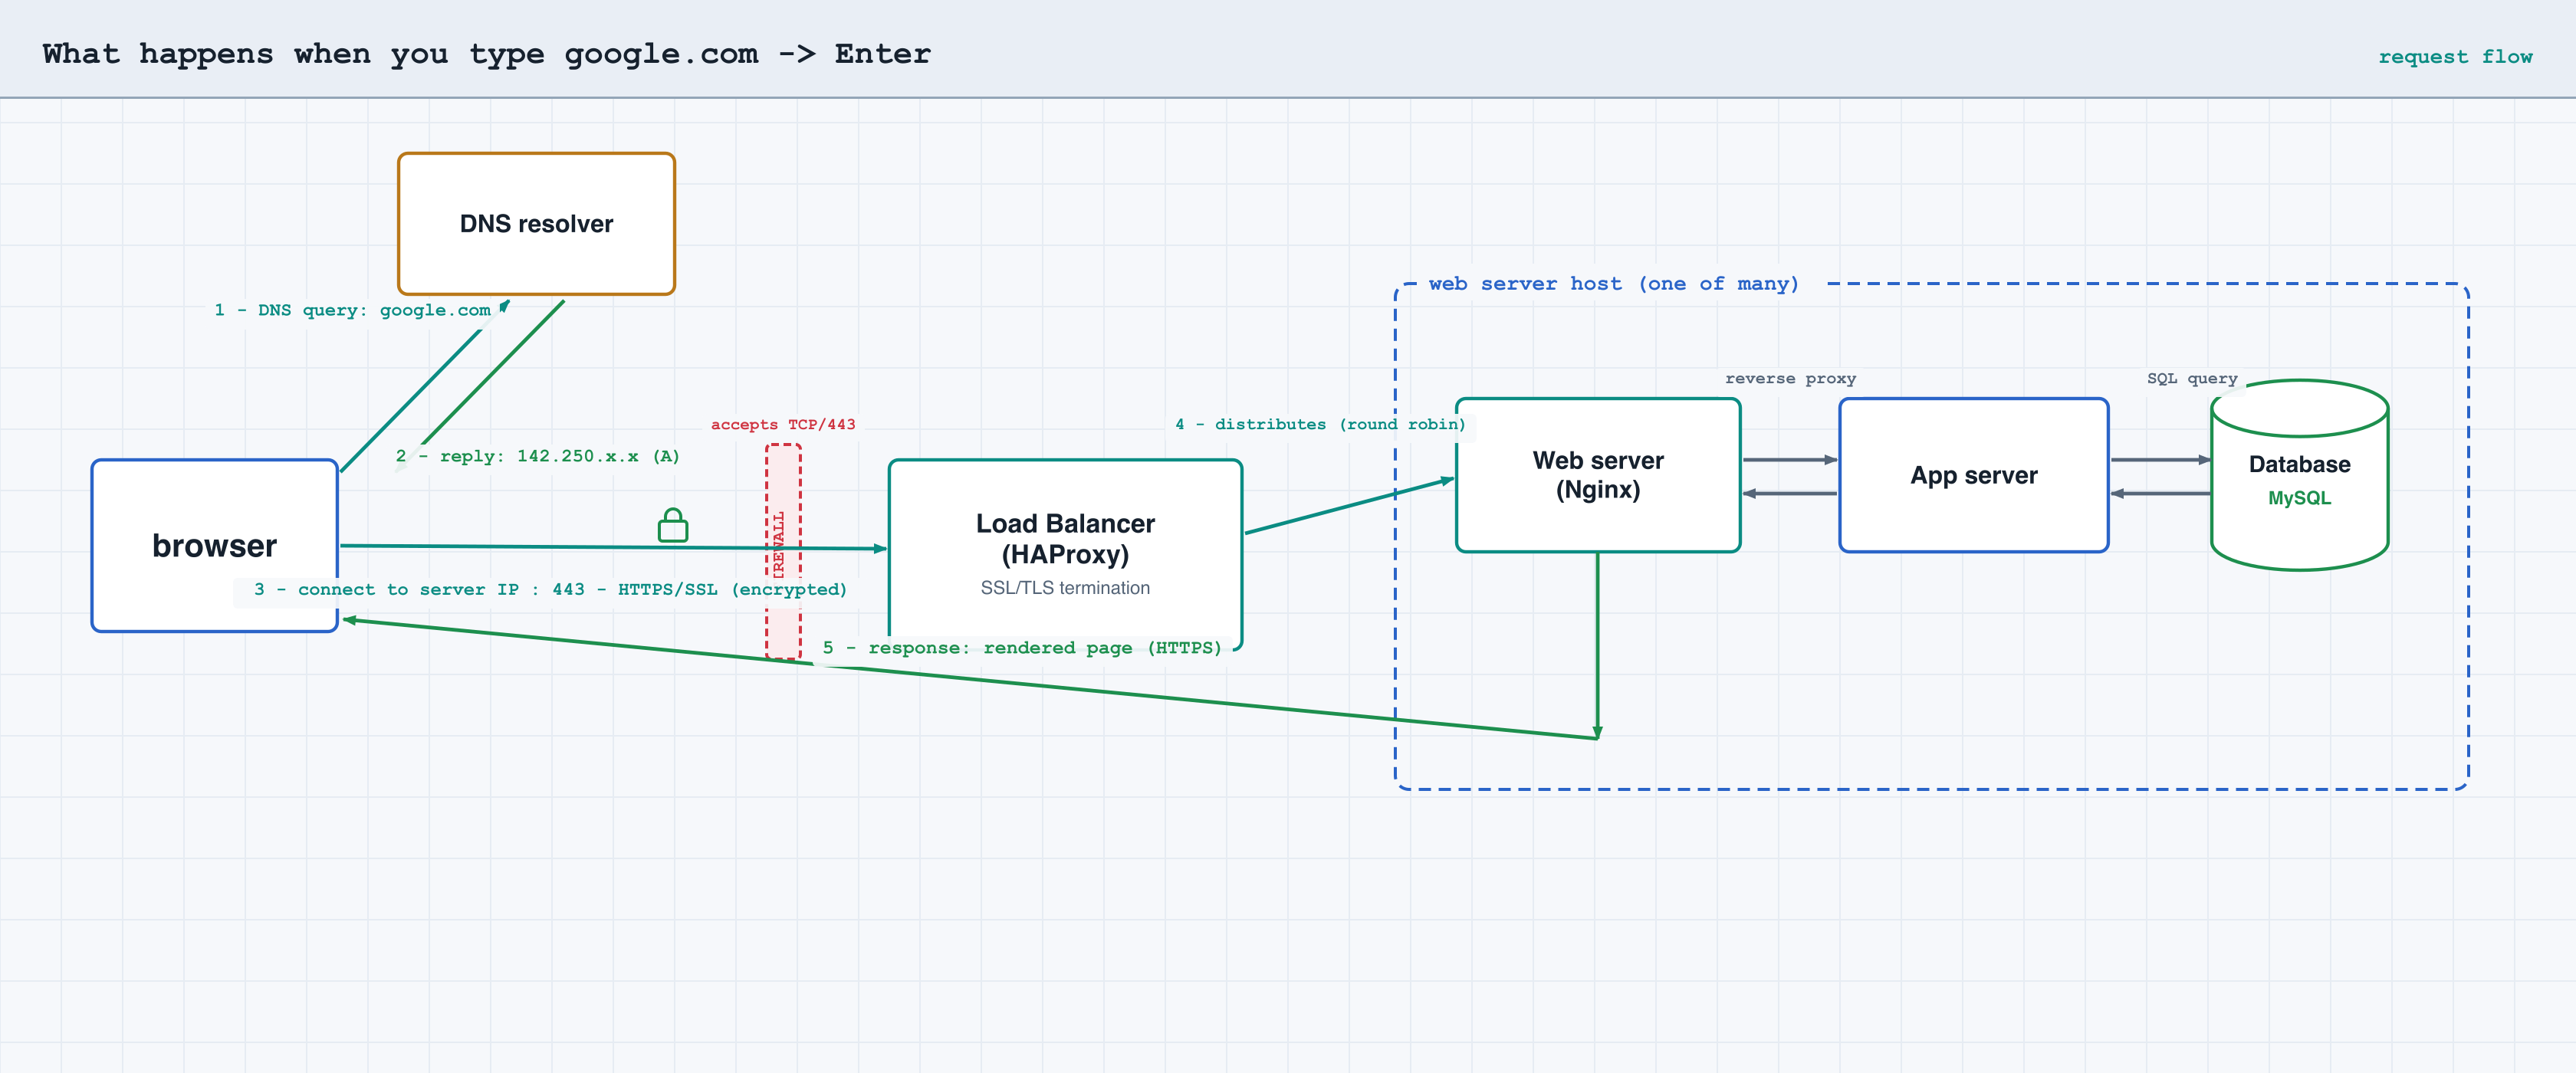The image size is (2576, 1073).
Task: Click the 'request flow' label
Action: [2455, 57]
